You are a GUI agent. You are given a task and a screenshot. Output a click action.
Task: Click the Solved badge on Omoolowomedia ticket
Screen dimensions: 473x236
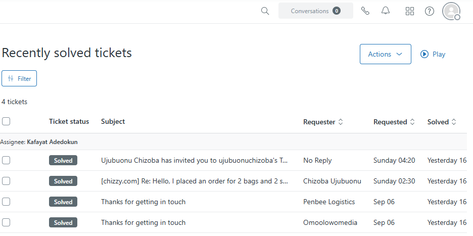point(63,222)
